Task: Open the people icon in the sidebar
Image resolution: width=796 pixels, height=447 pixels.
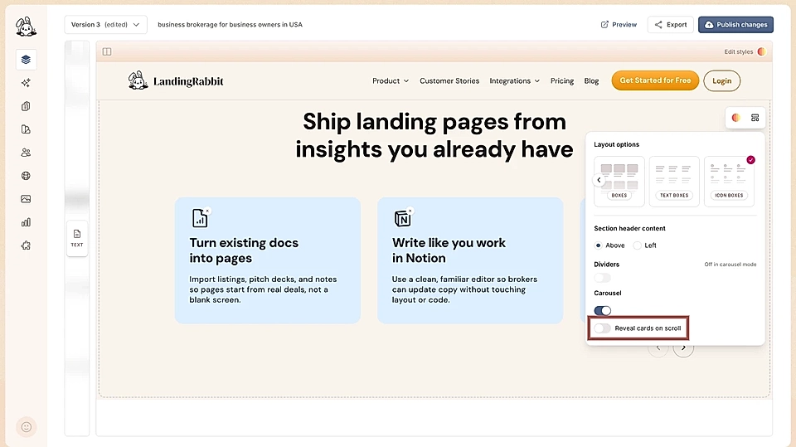Action: click(26, 153)
